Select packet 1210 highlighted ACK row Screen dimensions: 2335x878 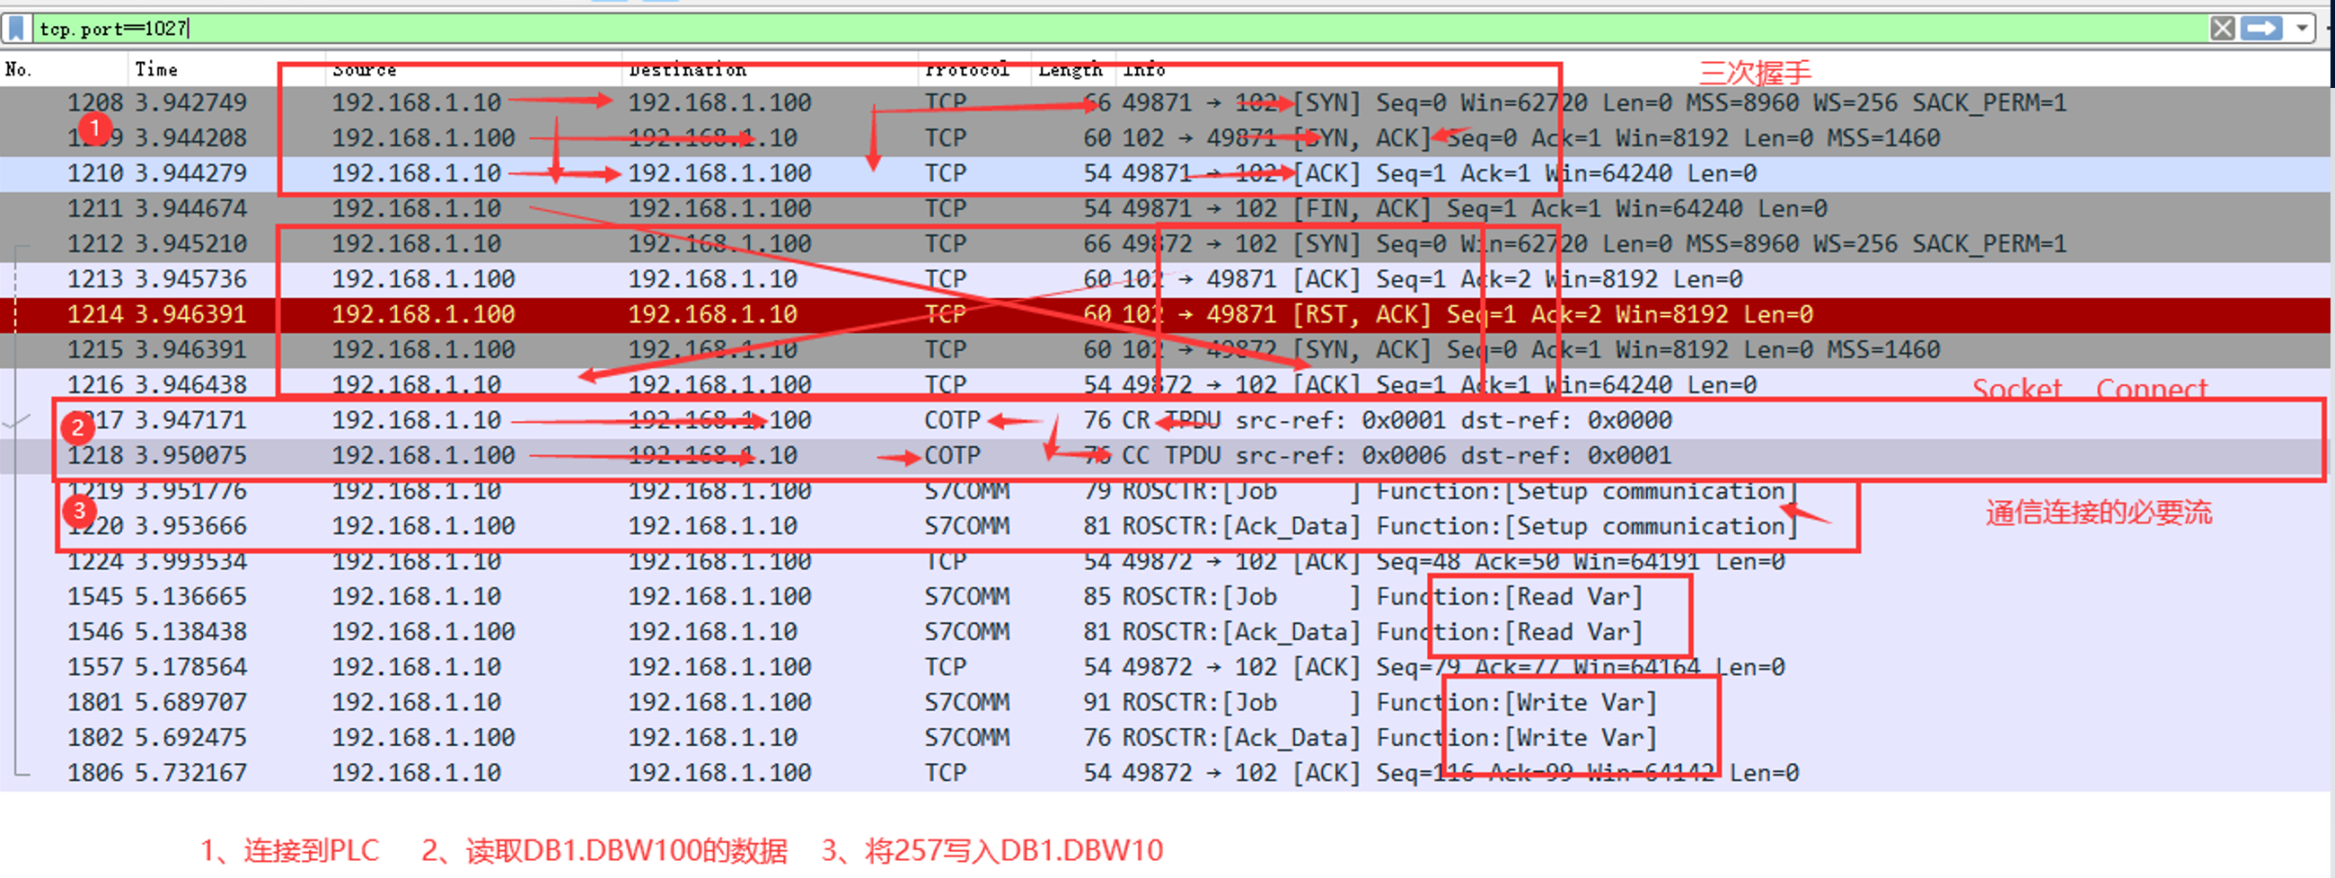pyautogui.click(x=906, y=173)
